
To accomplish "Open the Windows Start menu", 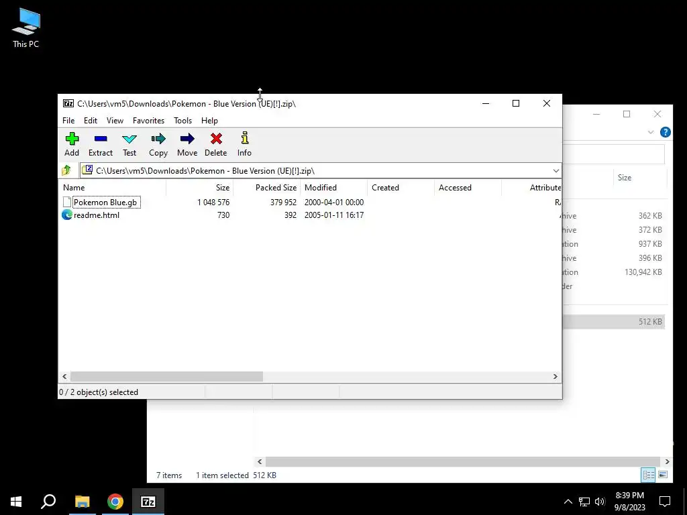I will tap(16, 502).
